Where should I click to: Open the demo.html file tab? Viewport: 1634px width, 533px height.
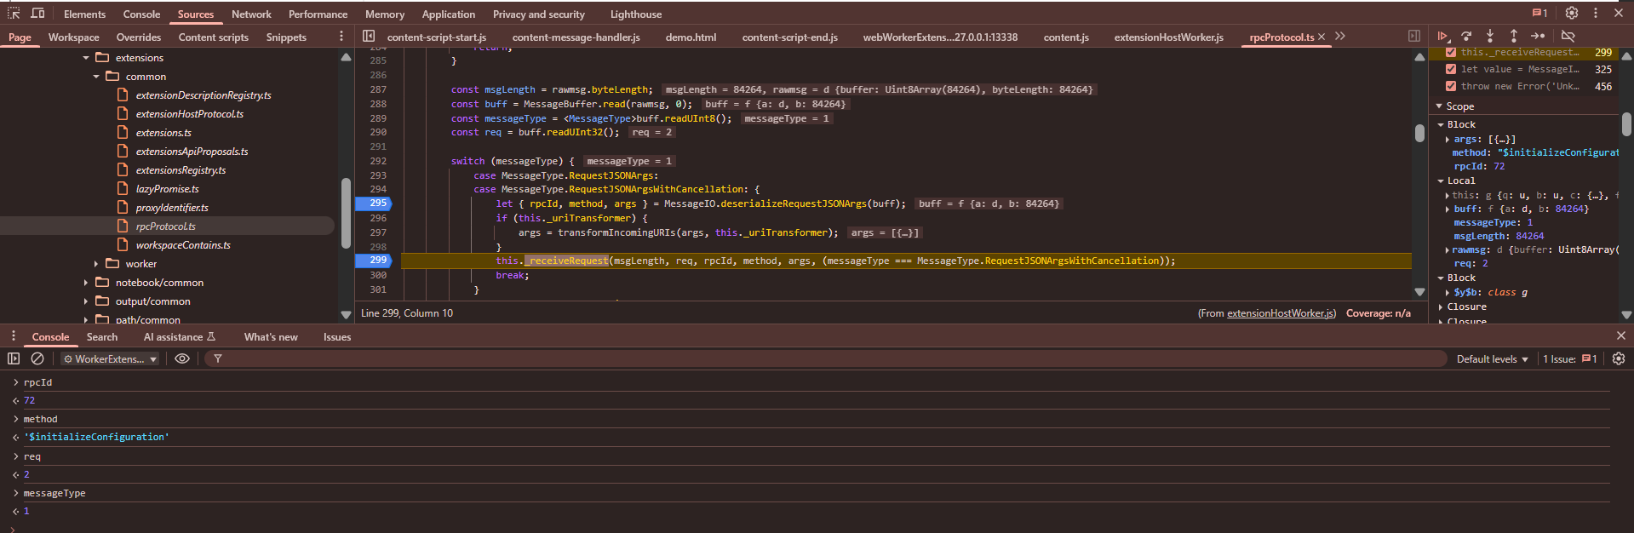[691, 37]
